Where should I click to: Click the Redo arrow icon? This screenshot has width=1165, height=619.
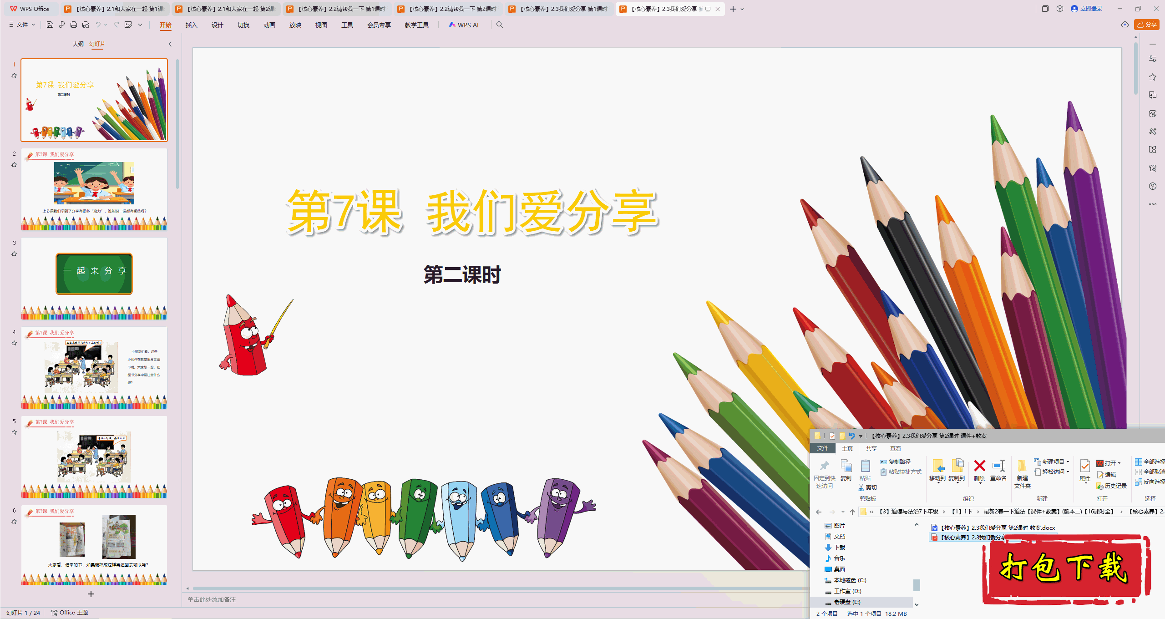coord(116,25)
